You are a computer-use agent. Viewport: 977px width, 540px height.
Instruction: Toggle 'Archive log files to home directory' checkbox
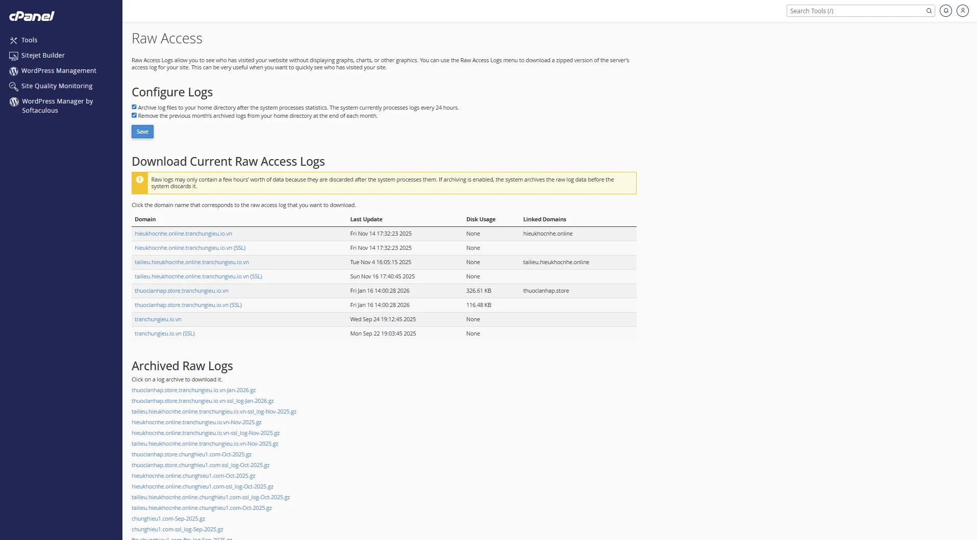tap(134, 107)
